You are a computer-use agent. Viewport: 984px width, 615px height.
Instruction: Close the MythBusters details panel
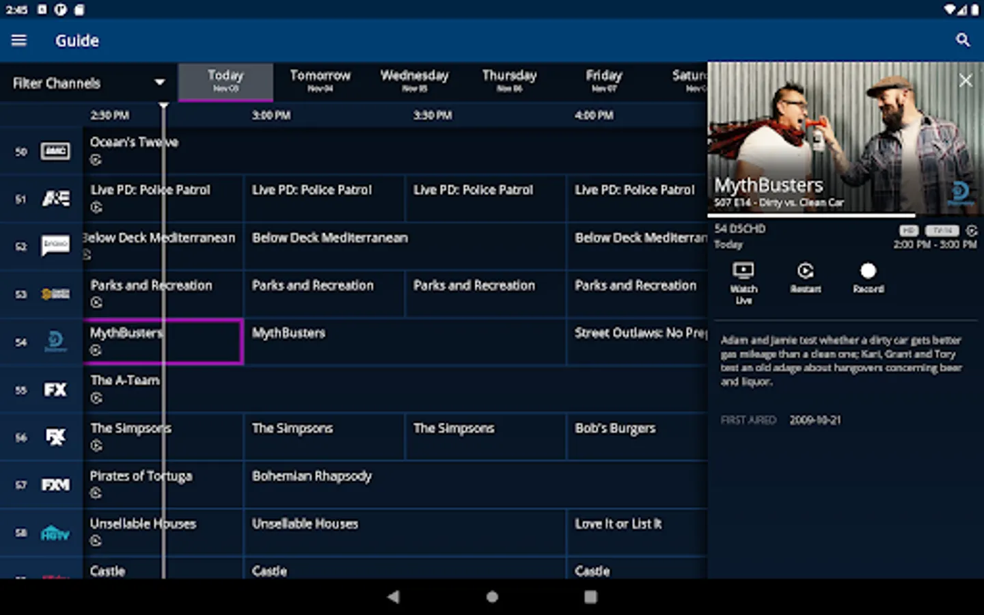[966, 81]
